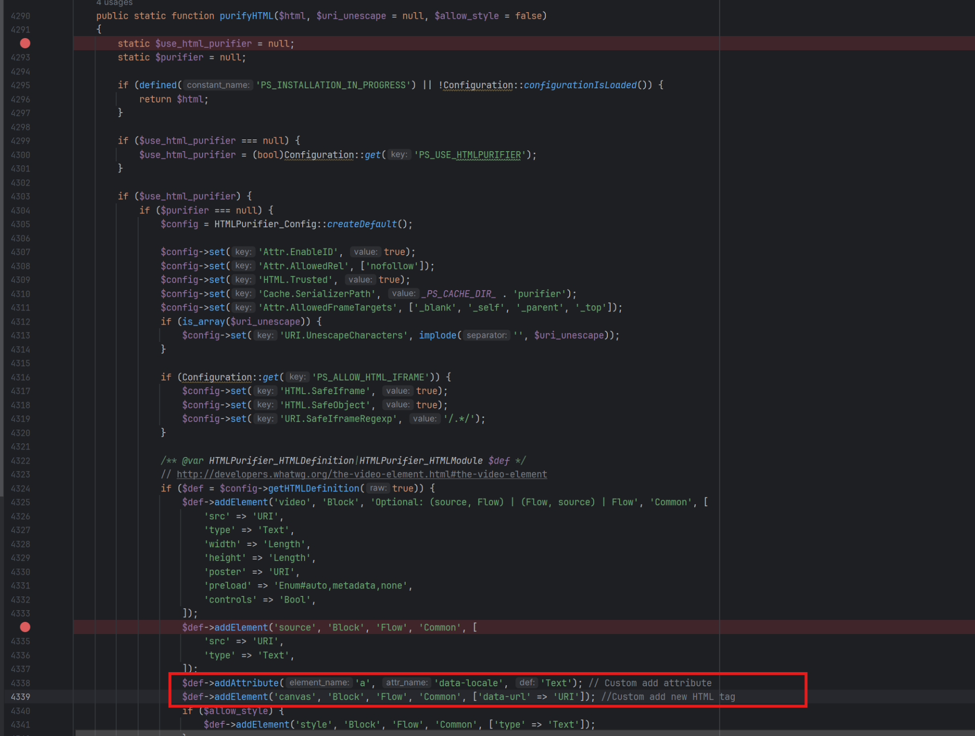975x736 pixels.
Task: Click the 'URI.SafeIframeRegexp' key string
Action: coord(338,419)
